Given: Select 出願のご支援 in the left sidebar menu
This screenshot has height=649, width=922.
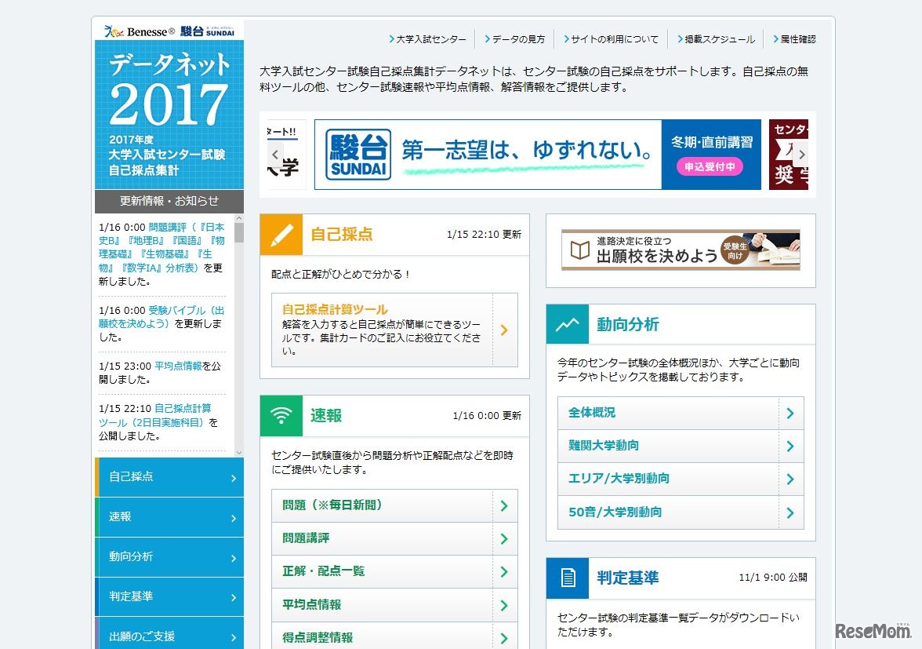Looking at the screenshot, I should pos(169,634).
